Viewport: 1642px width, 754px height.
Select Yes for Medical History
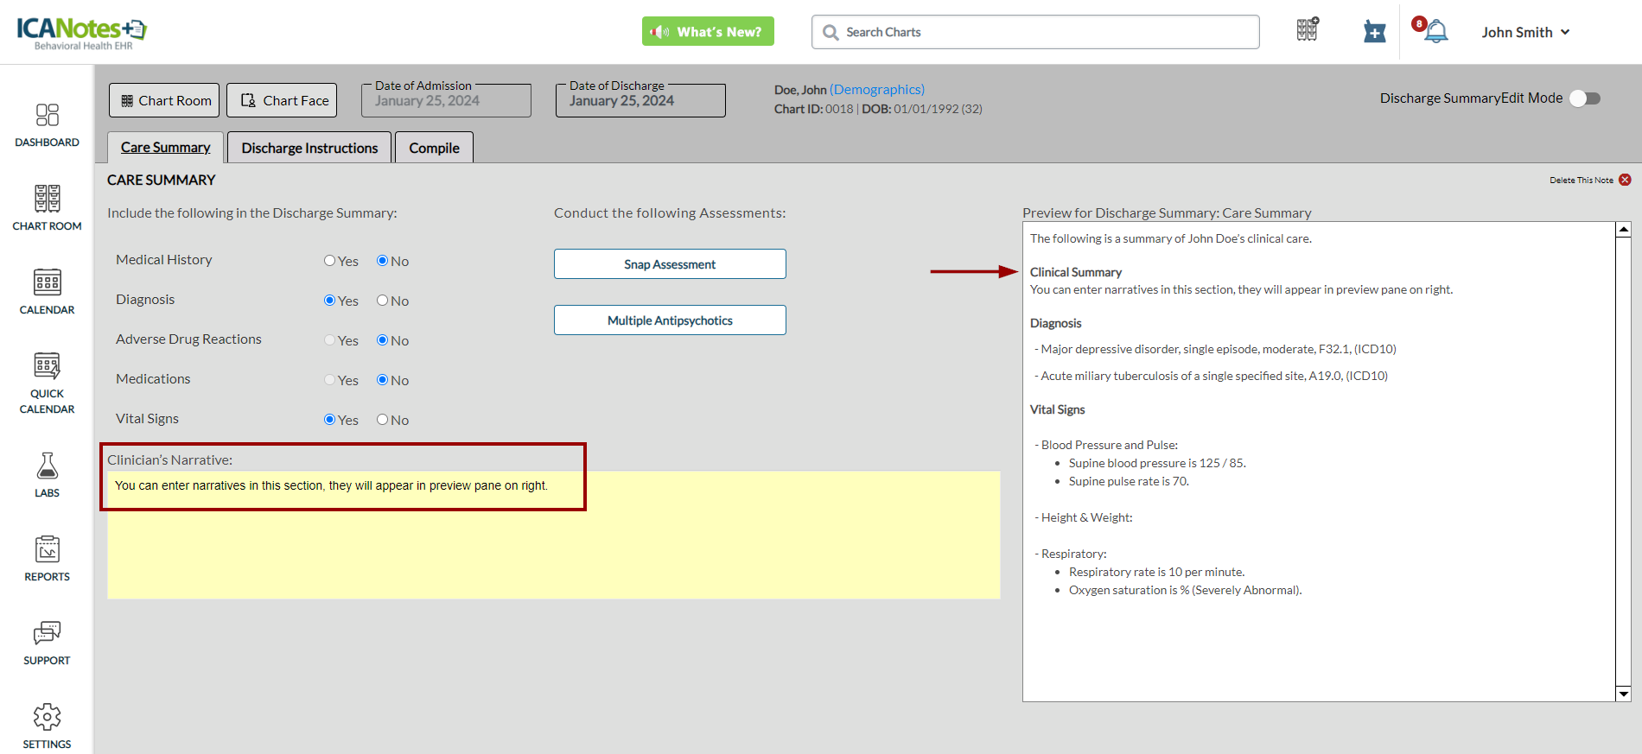329,261
